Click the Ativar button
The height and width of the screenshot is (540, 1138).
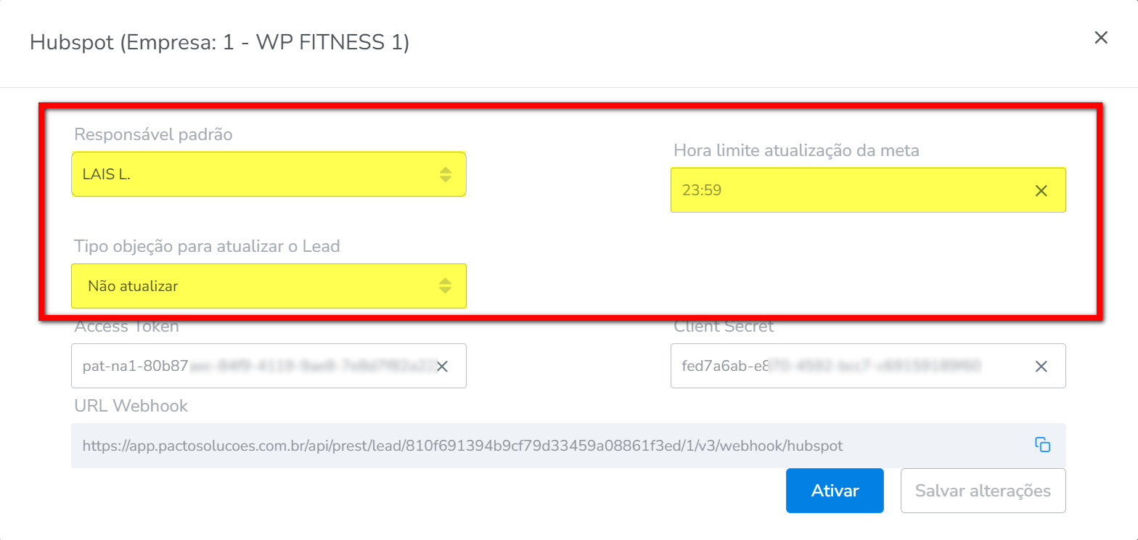[834, 491]
